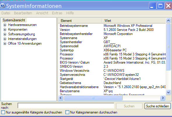Click the vertical scrollbar down arrow

[168, 92]
